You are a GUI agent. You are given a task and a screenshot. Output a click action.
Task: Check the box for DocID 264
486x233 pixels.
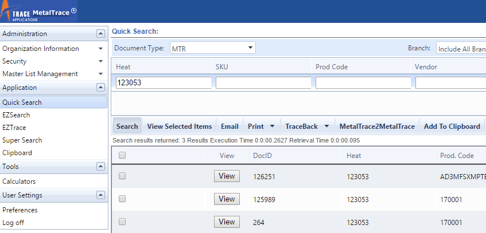tap(122, 222)
